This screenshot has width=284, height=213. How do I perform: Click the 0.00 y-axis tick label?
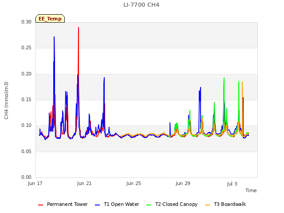[x=27, y=177]
